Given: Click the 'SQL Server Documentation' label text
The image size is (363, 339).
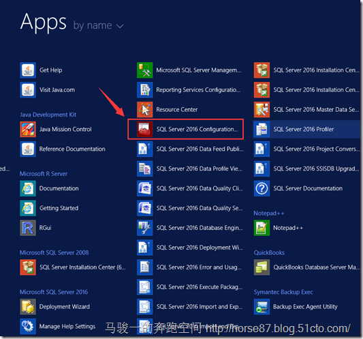Looking at the screenshot, I should (x=308, y=188).
